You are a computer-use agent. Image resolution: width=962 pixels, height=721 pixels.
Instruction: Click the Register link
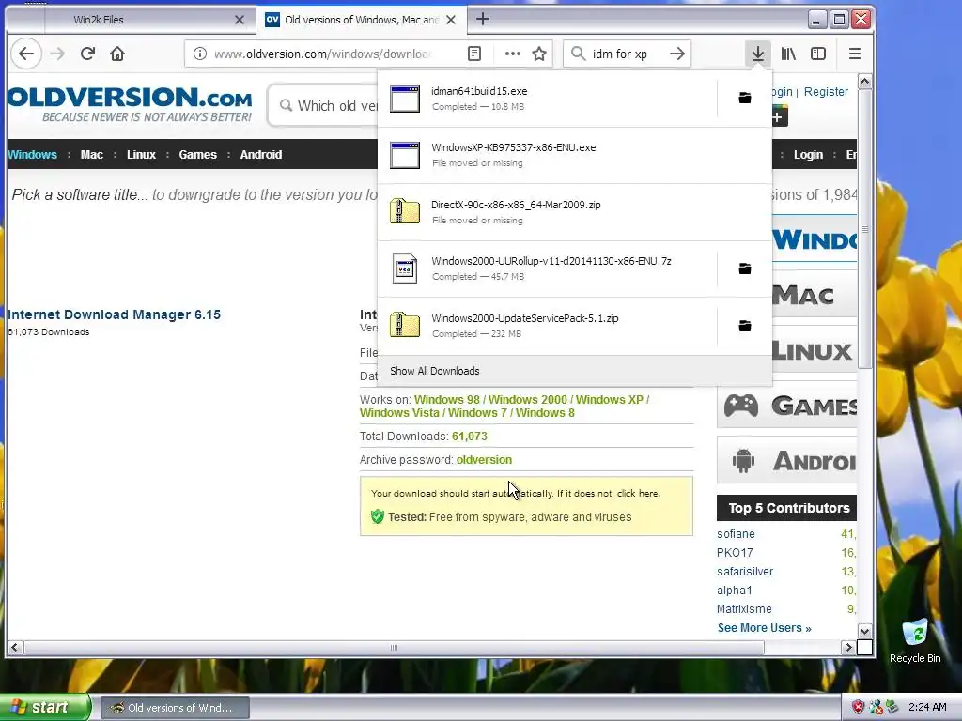click(826, 92)
